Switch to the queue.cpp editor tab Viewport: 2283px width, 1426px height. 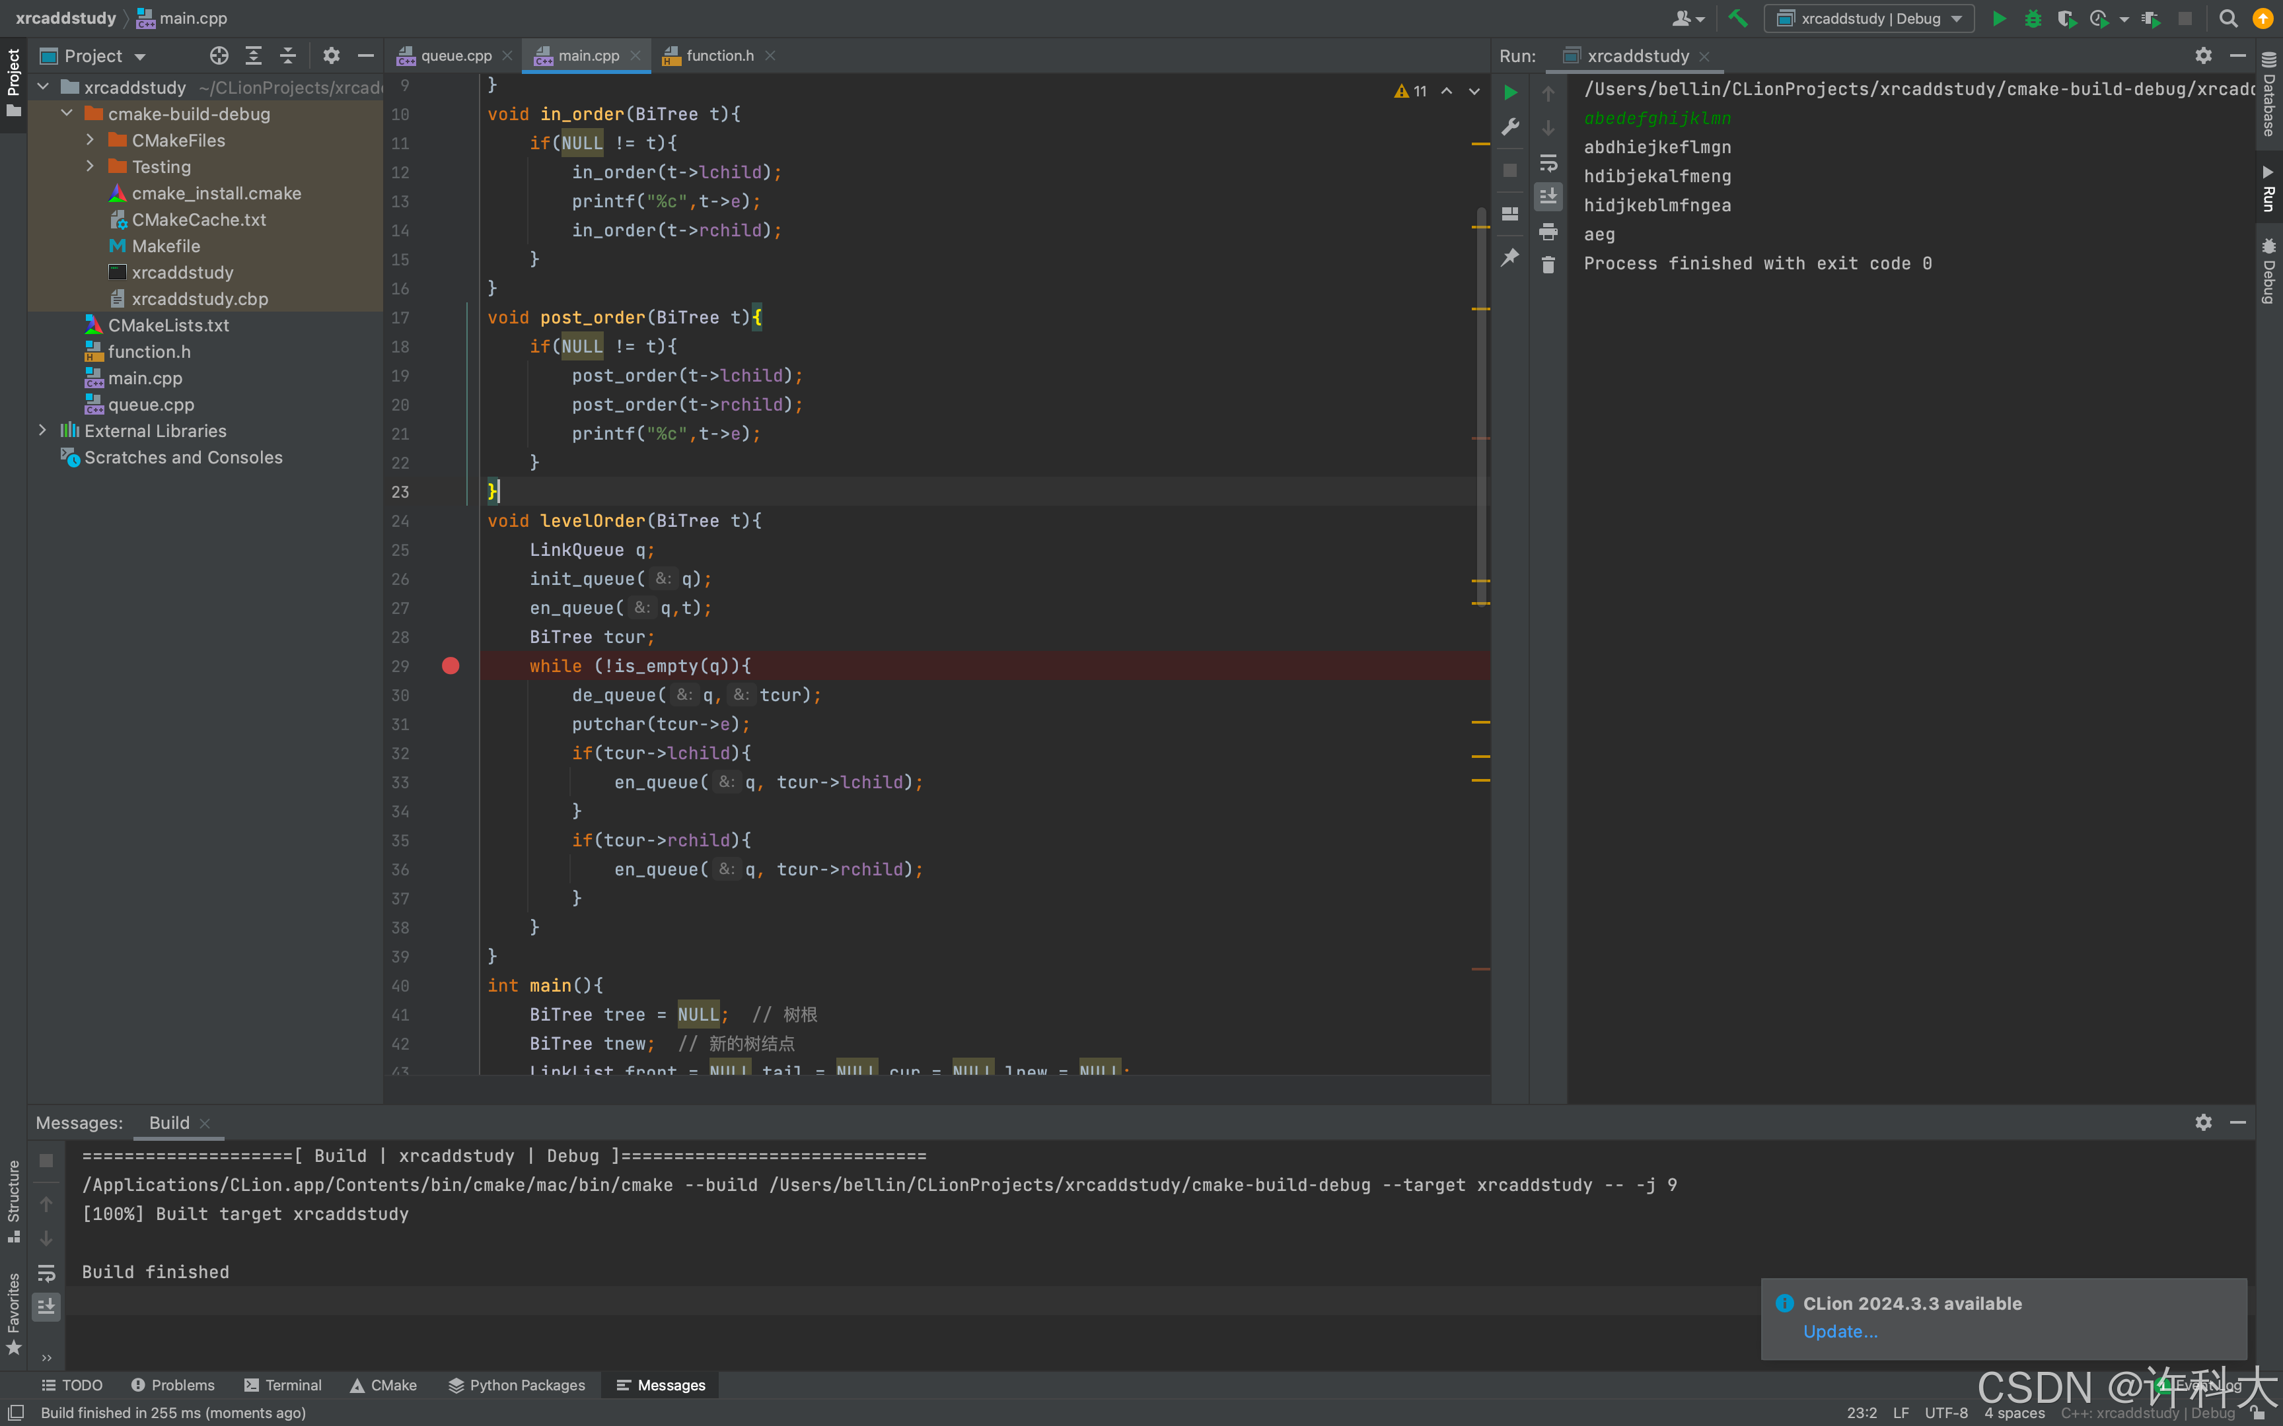pos(456,55)
